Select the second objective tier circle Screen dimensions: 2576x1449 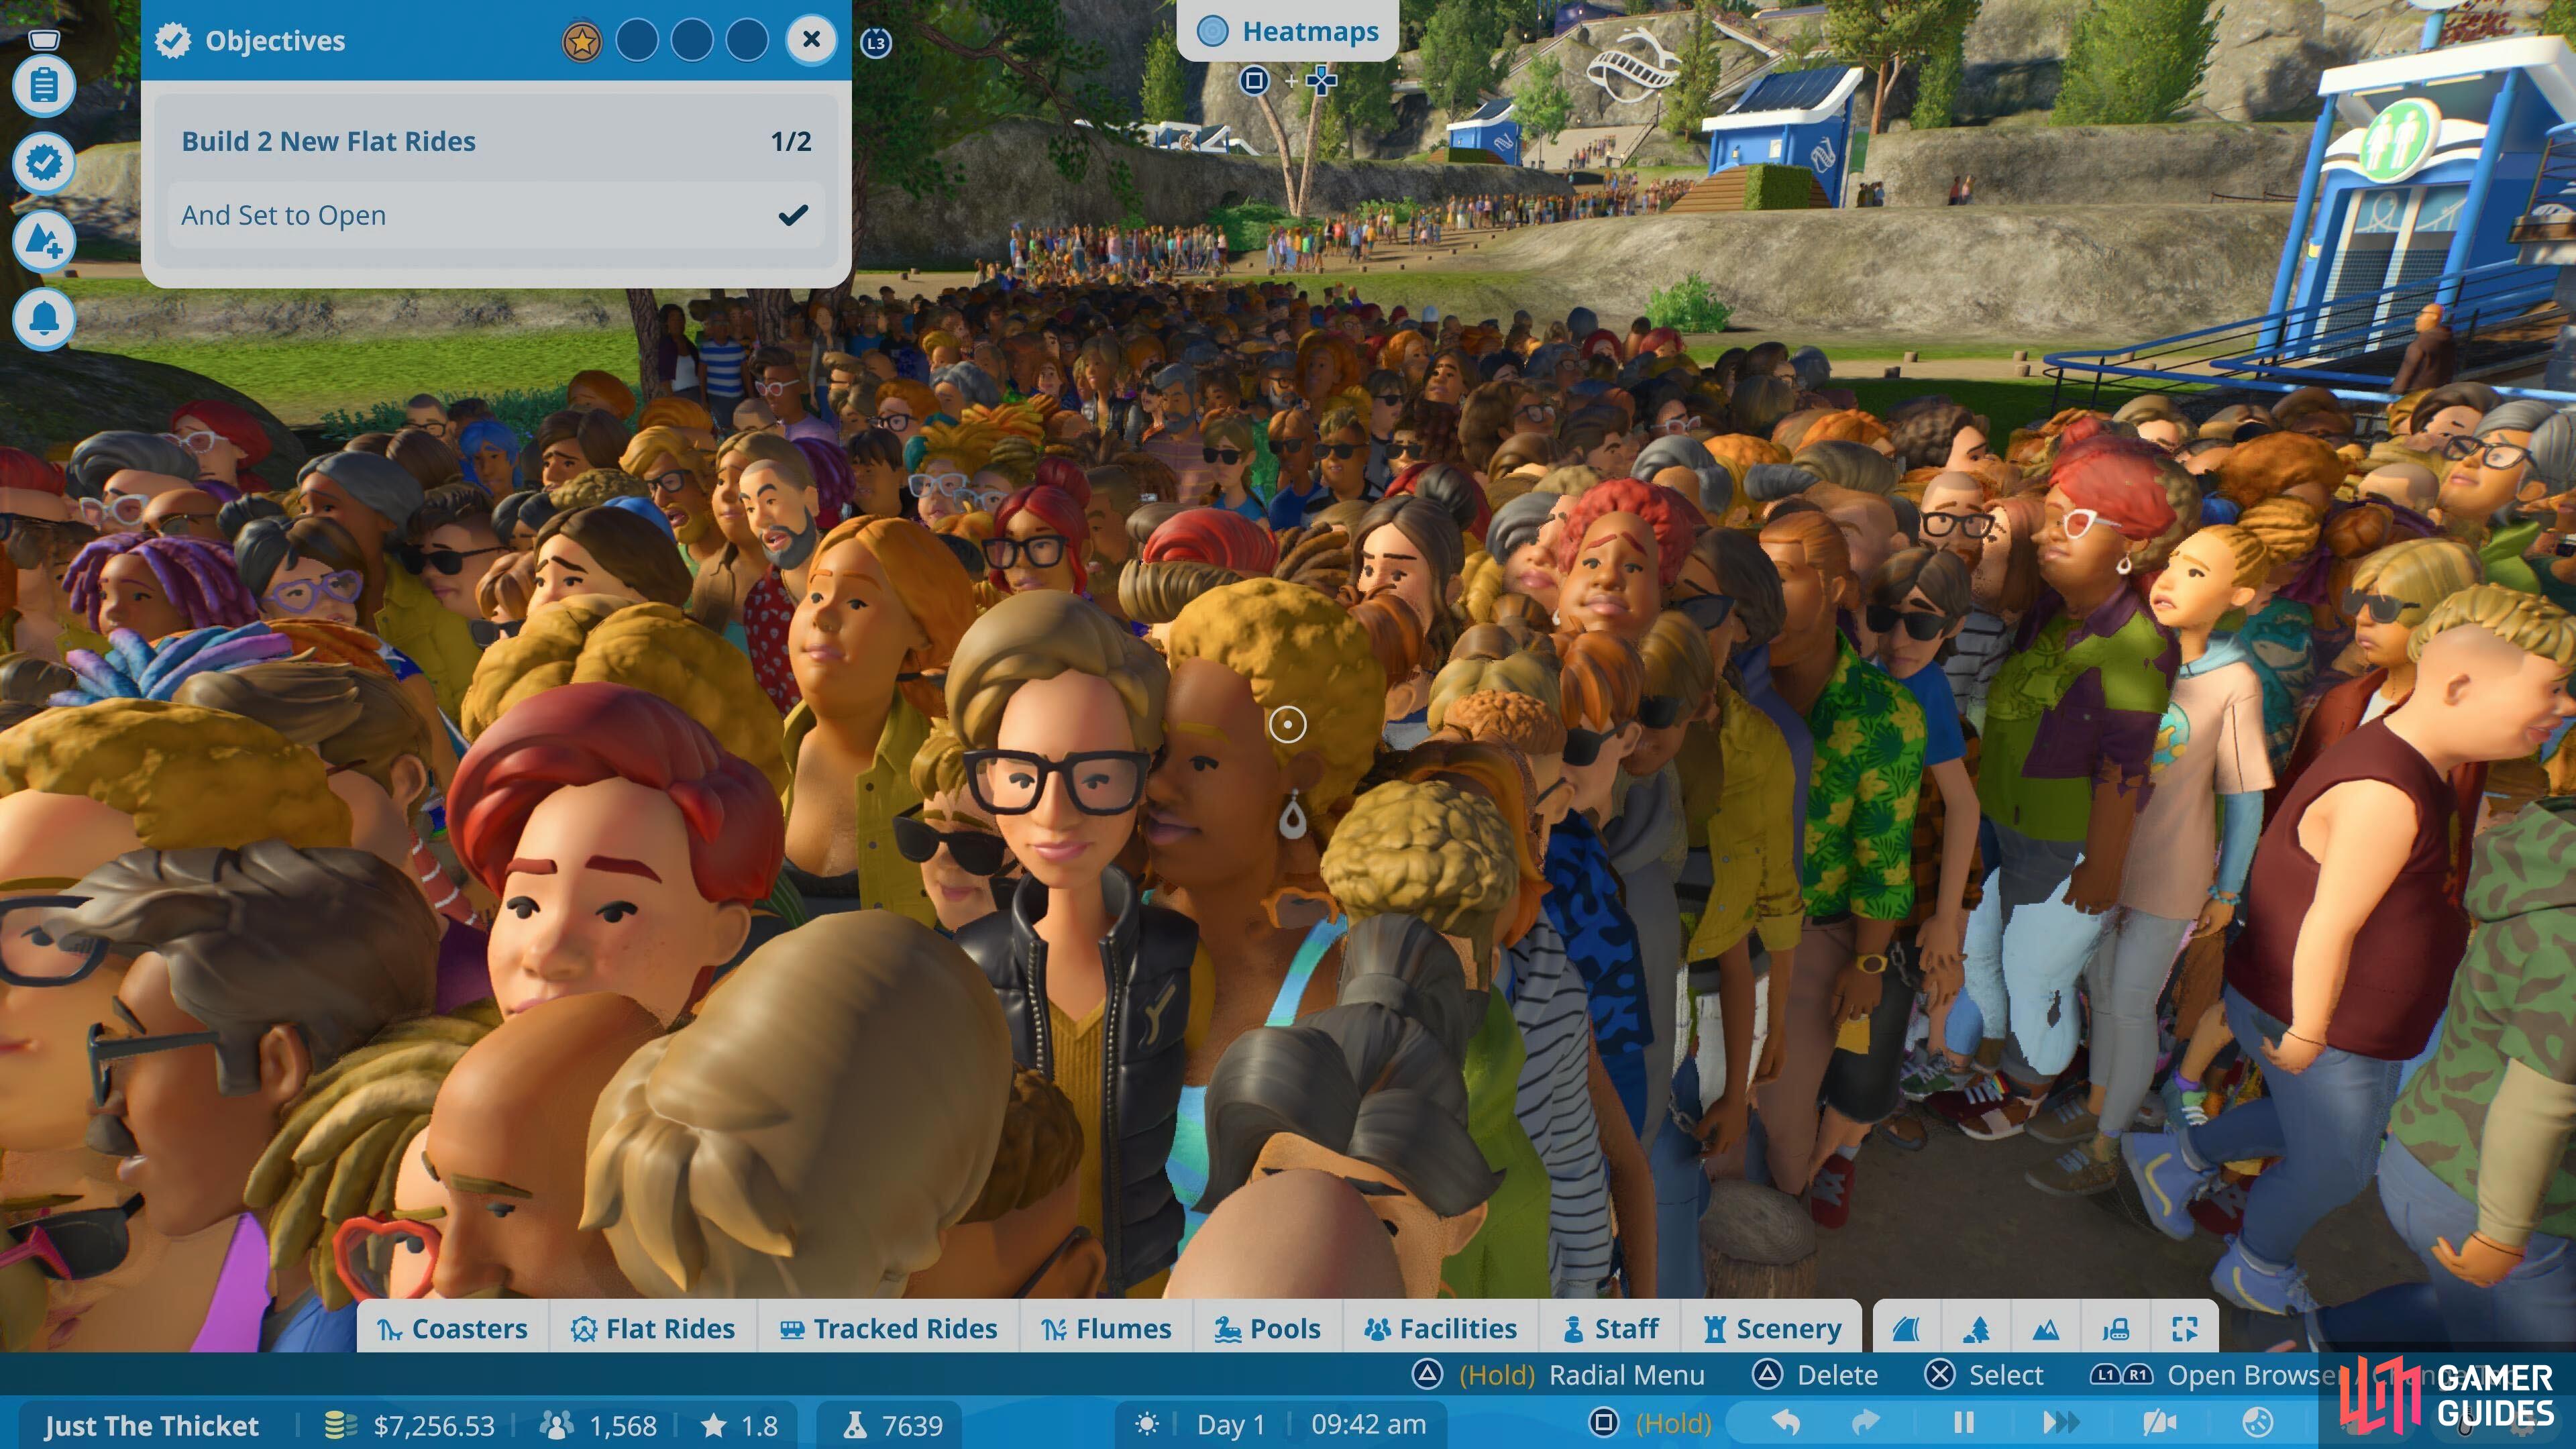(x=637, y=41)
